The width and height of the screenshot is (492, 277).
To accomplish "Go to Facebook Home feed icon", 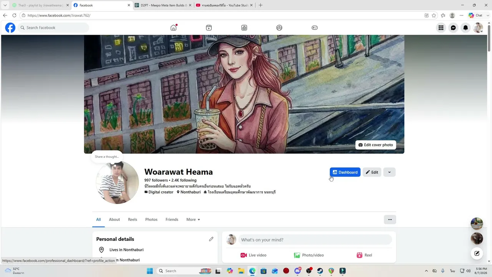I will pyautogui.click(x=174, y=28).
